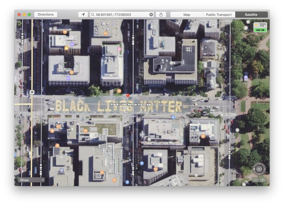Select the Public Transport tab
284x205 pixels.
[219, 15]
